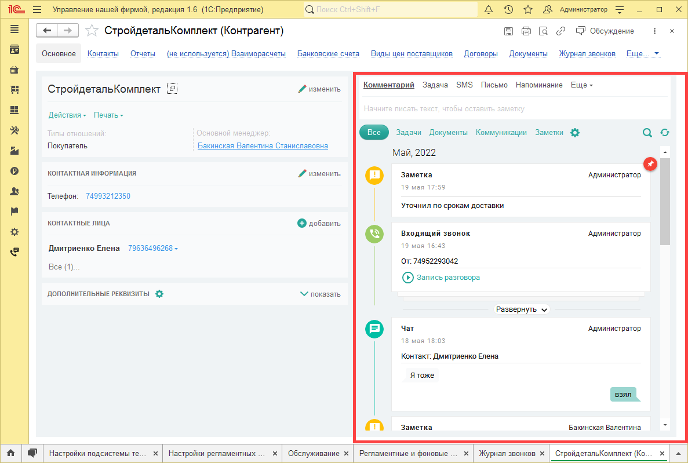Open additional requisites settings gear

(159, 294)
